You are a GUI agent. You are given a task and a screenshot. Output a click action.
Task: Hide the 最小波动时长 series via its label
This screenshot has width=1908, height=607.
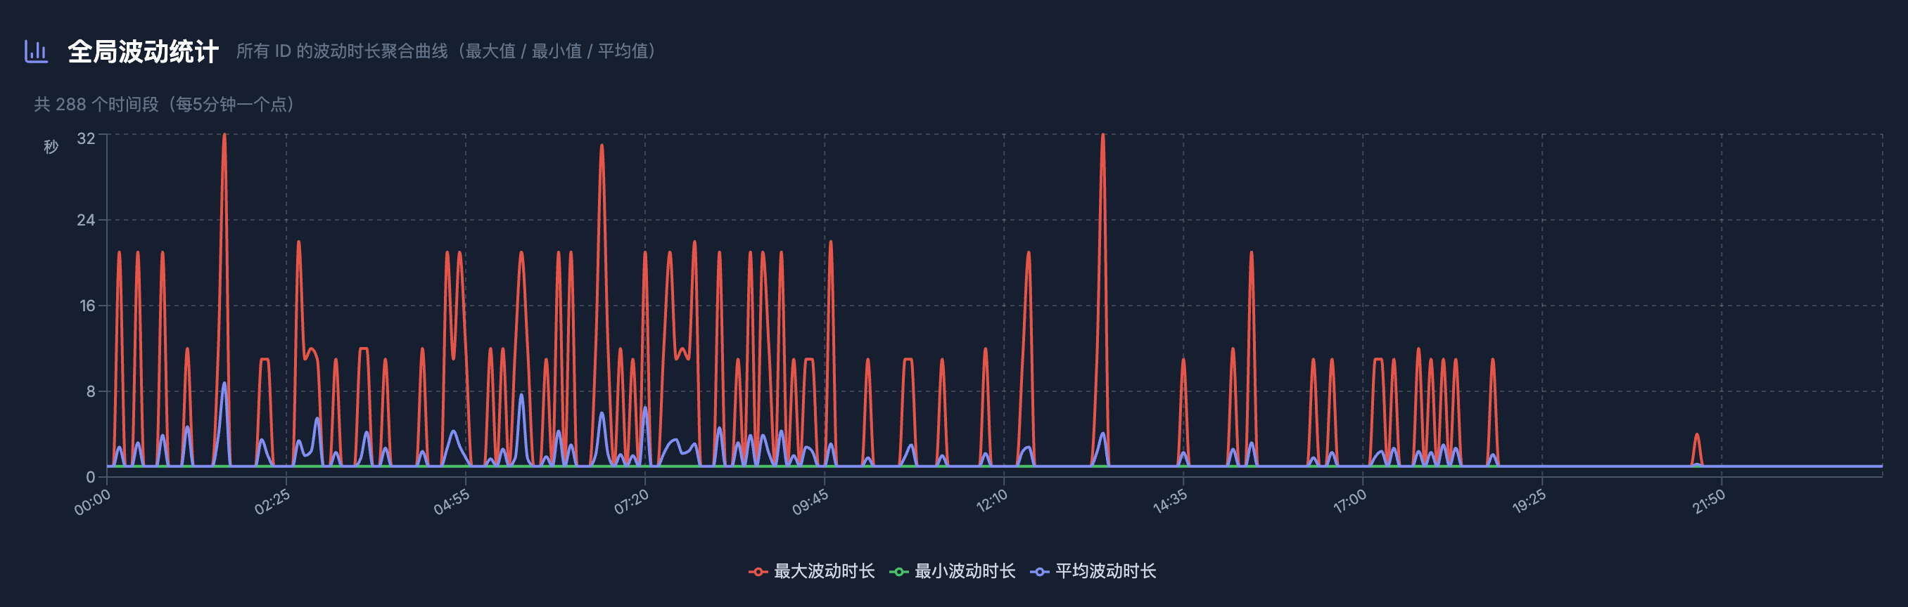[965, 571]
